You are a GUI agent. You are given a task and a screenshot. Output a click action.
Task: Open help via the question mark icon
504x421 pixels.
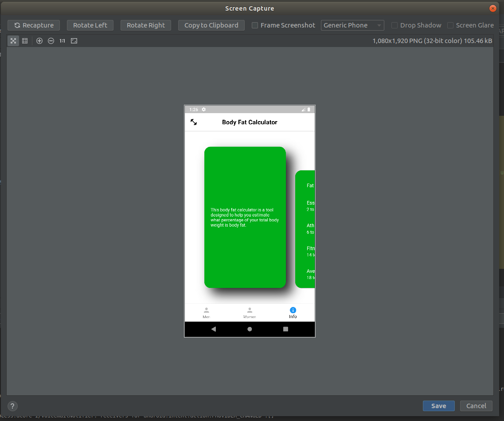(12, 406)
